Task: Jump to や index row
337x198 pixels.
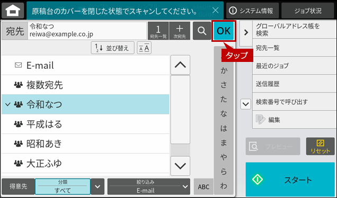Action: (224, 157)
